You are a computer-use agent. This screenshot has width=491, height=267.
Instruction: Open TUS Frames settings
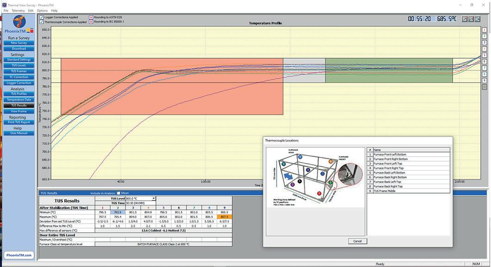point(19,71)
